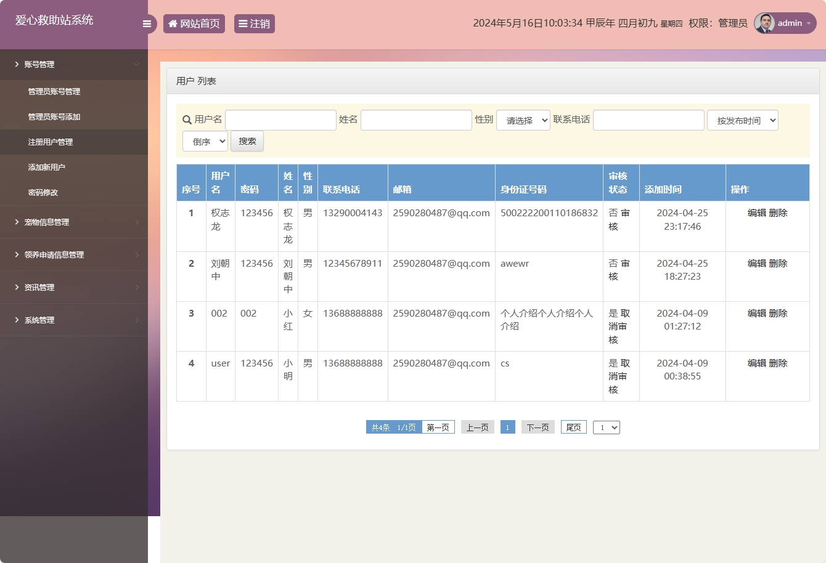Click the 搜索 search button
The height and width of the screenshot is (563, 826).
247,140
